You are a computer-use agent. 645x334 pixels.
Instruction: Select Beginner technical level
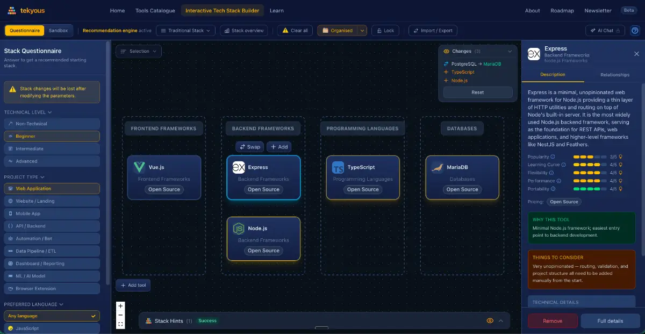click(x=52, y=136)
